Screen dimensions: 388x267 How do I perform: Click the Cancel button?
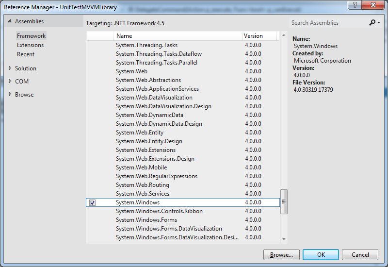tap(360, 254)
